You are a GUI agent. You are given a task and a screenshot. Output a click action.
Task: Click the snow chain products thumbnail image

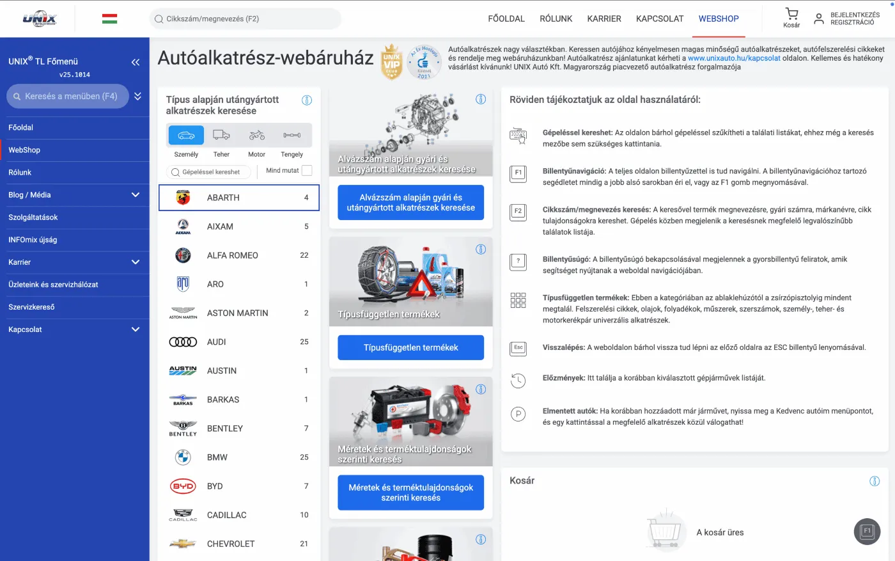(410, 281)
